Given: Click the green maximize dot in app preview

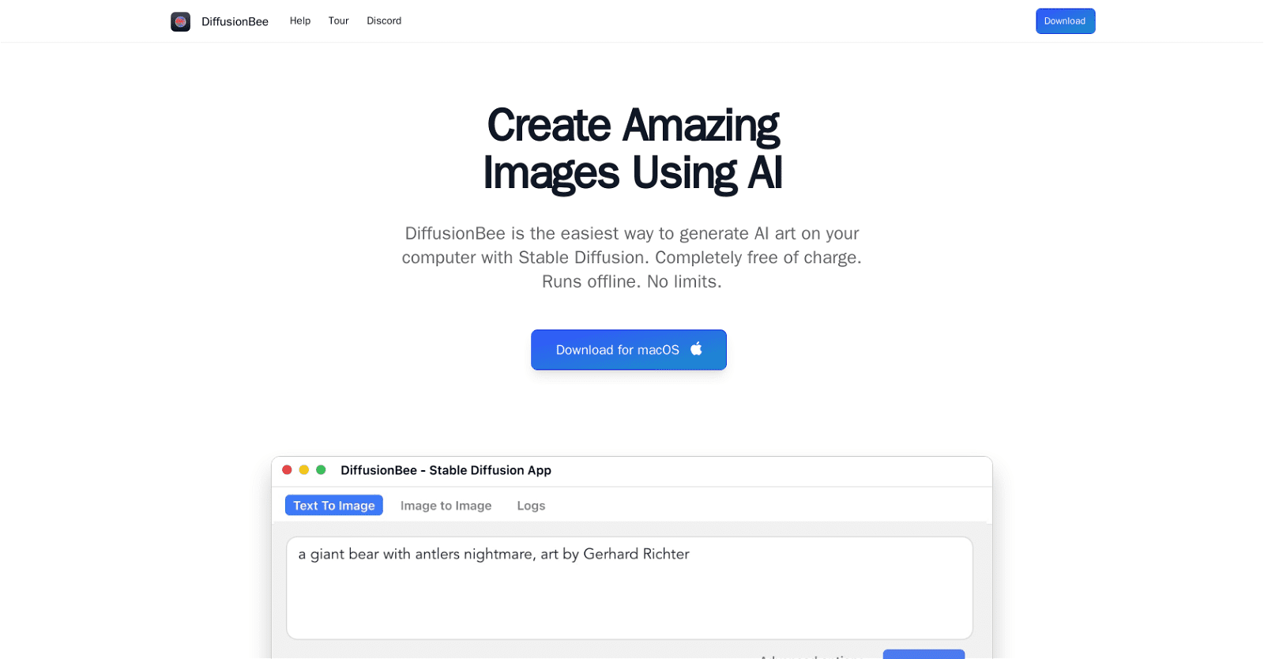Looking at the screenshot, I should click(x=321, y=470).
